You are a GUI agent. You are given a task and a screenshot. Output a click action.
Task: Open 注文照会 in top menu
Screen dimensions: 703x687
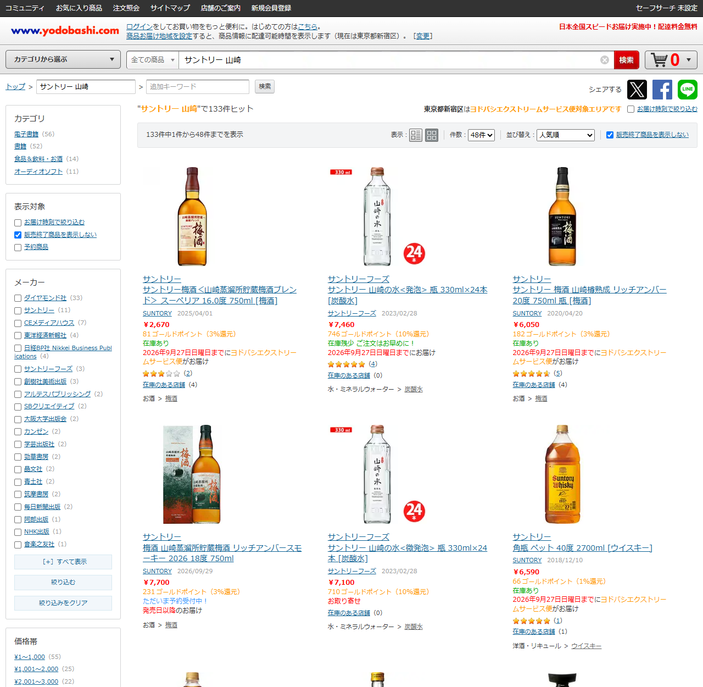(126, 8)
